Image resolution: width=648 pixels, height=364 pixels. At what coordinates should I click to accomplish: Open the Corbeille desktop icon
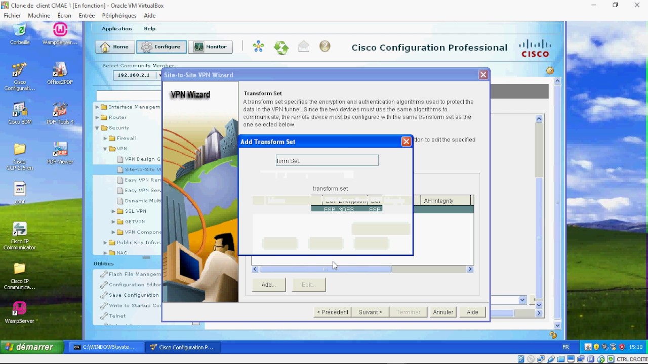point(20,34)
